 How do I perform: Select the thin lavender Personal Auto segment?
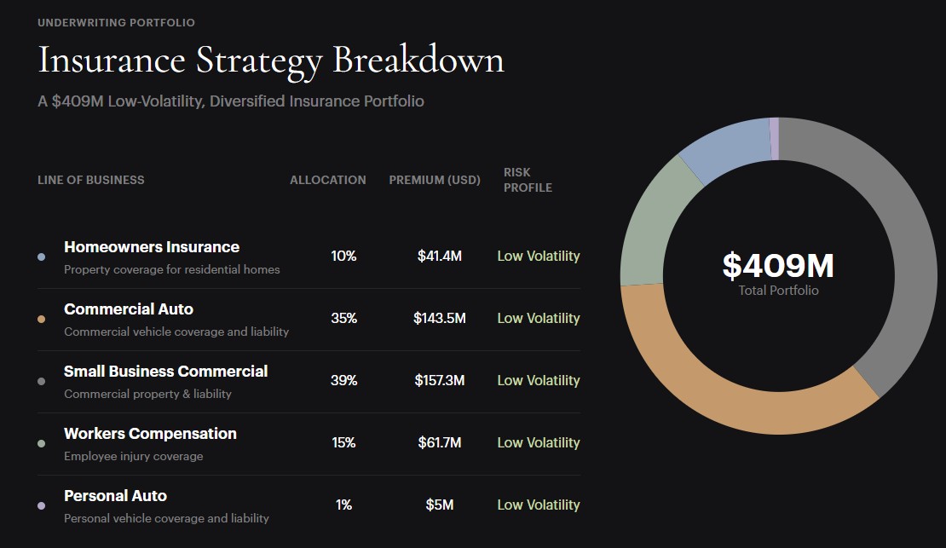tap(774, 139)
